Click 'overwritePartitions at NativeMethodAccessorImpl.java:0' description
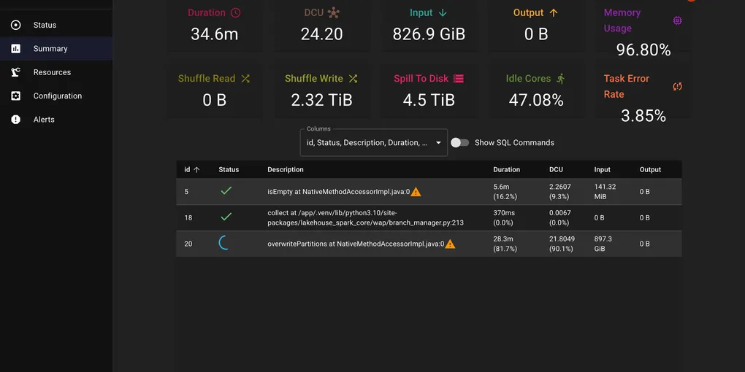745x372 pixels. (356, 244)
